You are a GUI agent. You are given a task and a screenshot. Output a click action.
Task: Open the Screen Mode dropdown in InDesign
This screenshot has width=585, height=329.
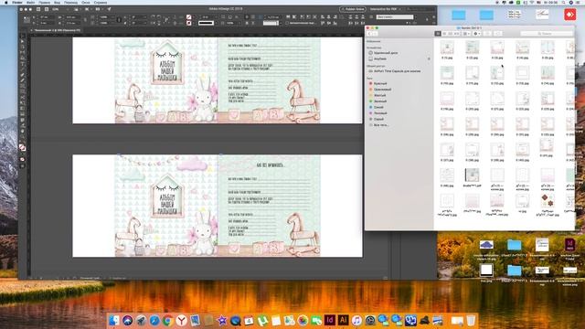88,9
